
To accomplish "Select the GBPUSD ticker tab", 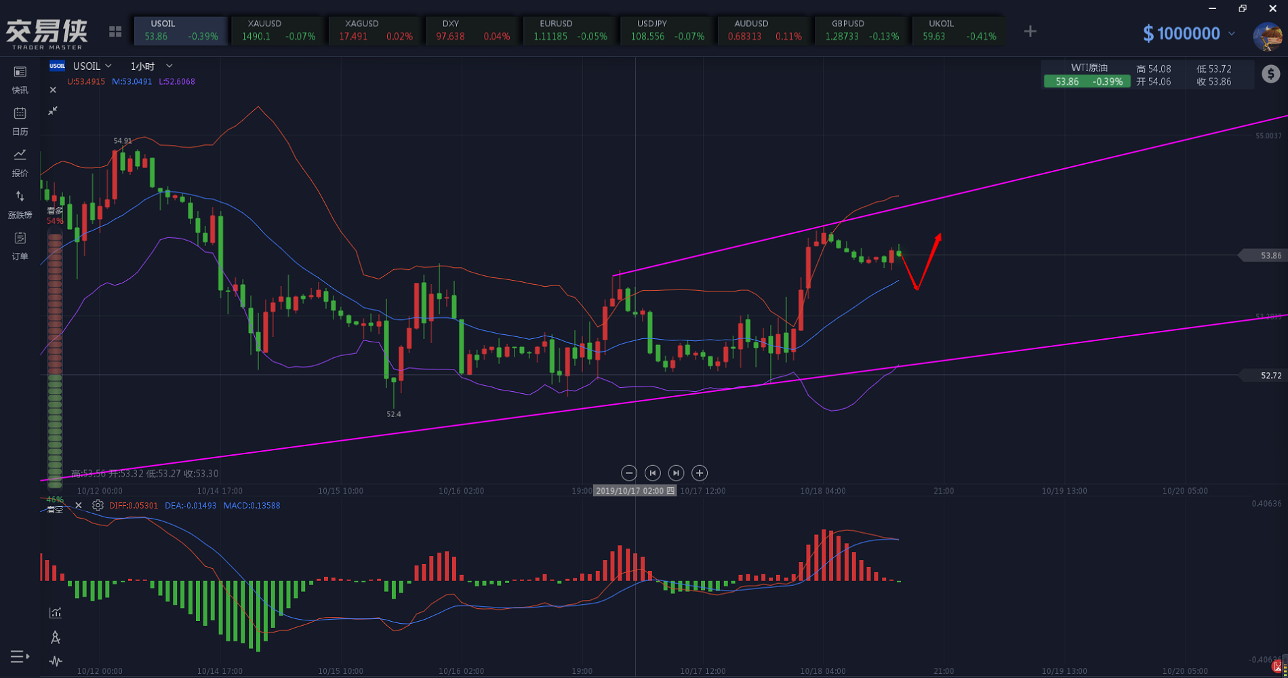I will [862, 31].
